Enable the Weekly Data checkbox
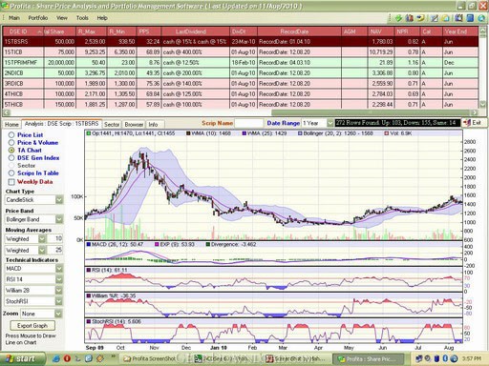The width and height of the screenshot is (489, 366). click(x=11, y=182)
